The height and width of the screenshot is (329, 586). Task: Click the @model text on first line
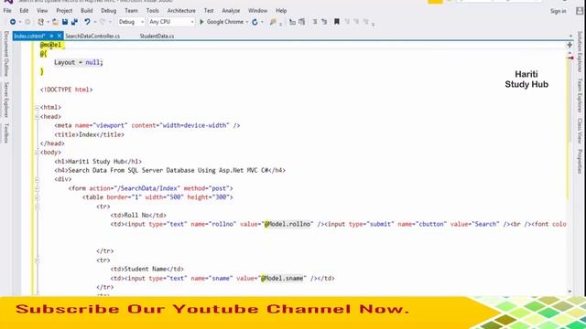coord(50,45)
